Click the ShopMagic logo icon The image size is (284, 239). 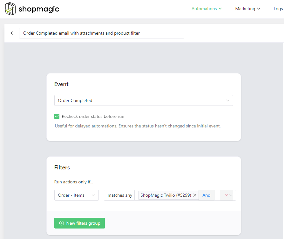[x=10, y=9]
